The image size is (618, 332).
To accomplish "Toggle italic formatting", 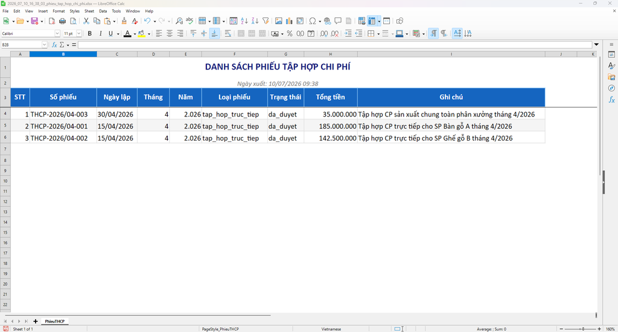I will coord(101,34).
